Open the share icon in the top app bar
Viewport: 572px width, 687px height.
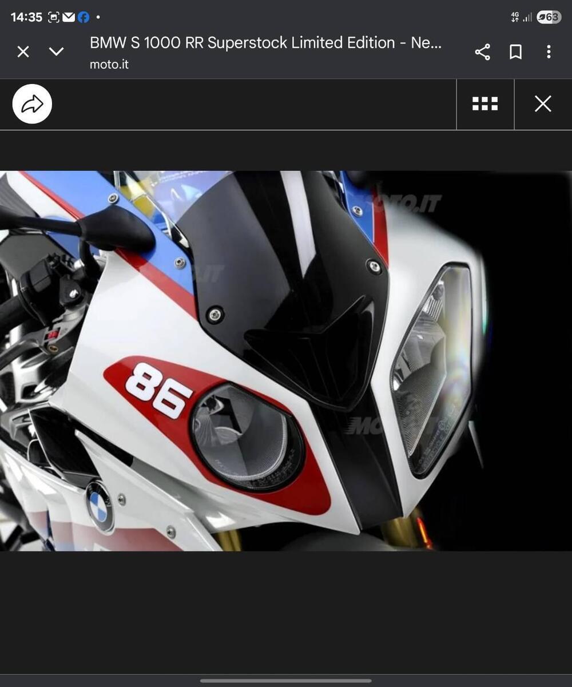(x=482, y=51)
